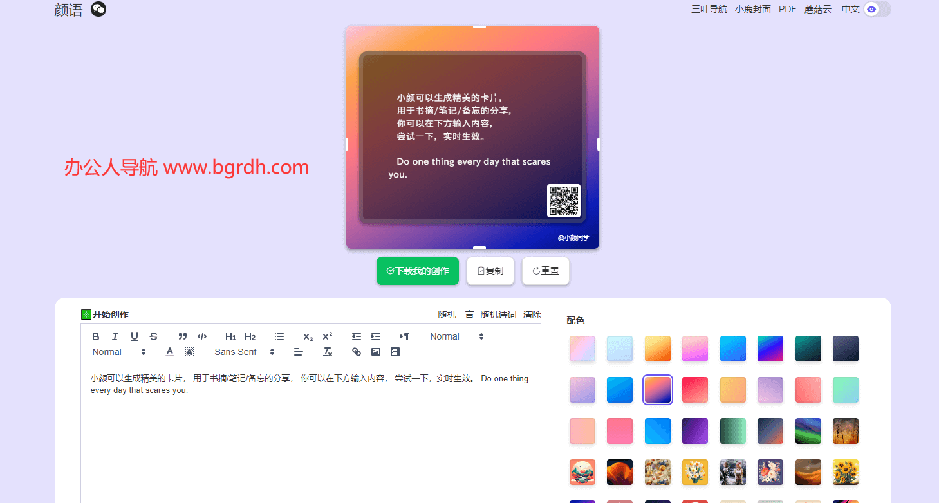This screenshot has height=503, width=939.
Task: Toggle the eye switch next to 中文
Action: pos(877,9)
